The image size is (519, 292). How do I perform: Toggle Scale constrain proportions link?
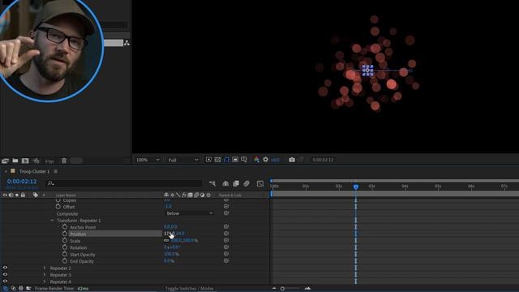(166, 240)
